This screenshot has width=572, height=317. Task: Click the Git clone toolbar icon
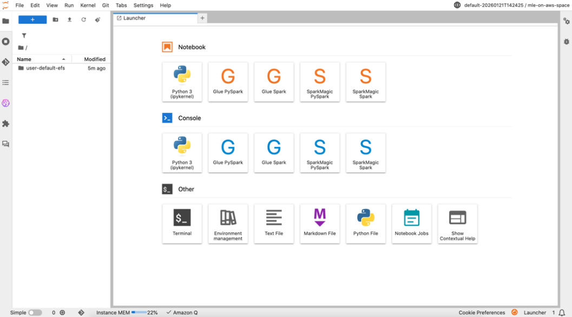click(x=97, y=19)
